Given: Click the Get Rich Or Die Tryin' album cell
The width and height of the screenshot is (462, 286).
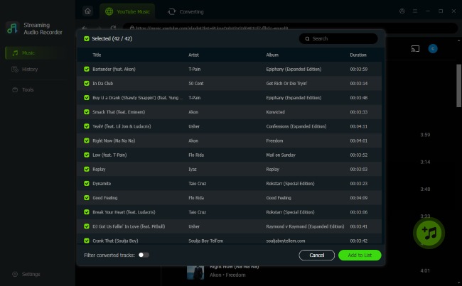Looking at the screenshot, I should pyautogui.click(x=286, y=84).
